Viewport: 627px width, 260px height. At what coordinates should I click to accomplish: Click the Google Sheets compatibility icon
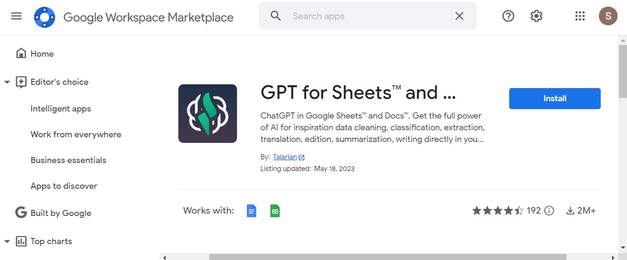coord(275,211)
